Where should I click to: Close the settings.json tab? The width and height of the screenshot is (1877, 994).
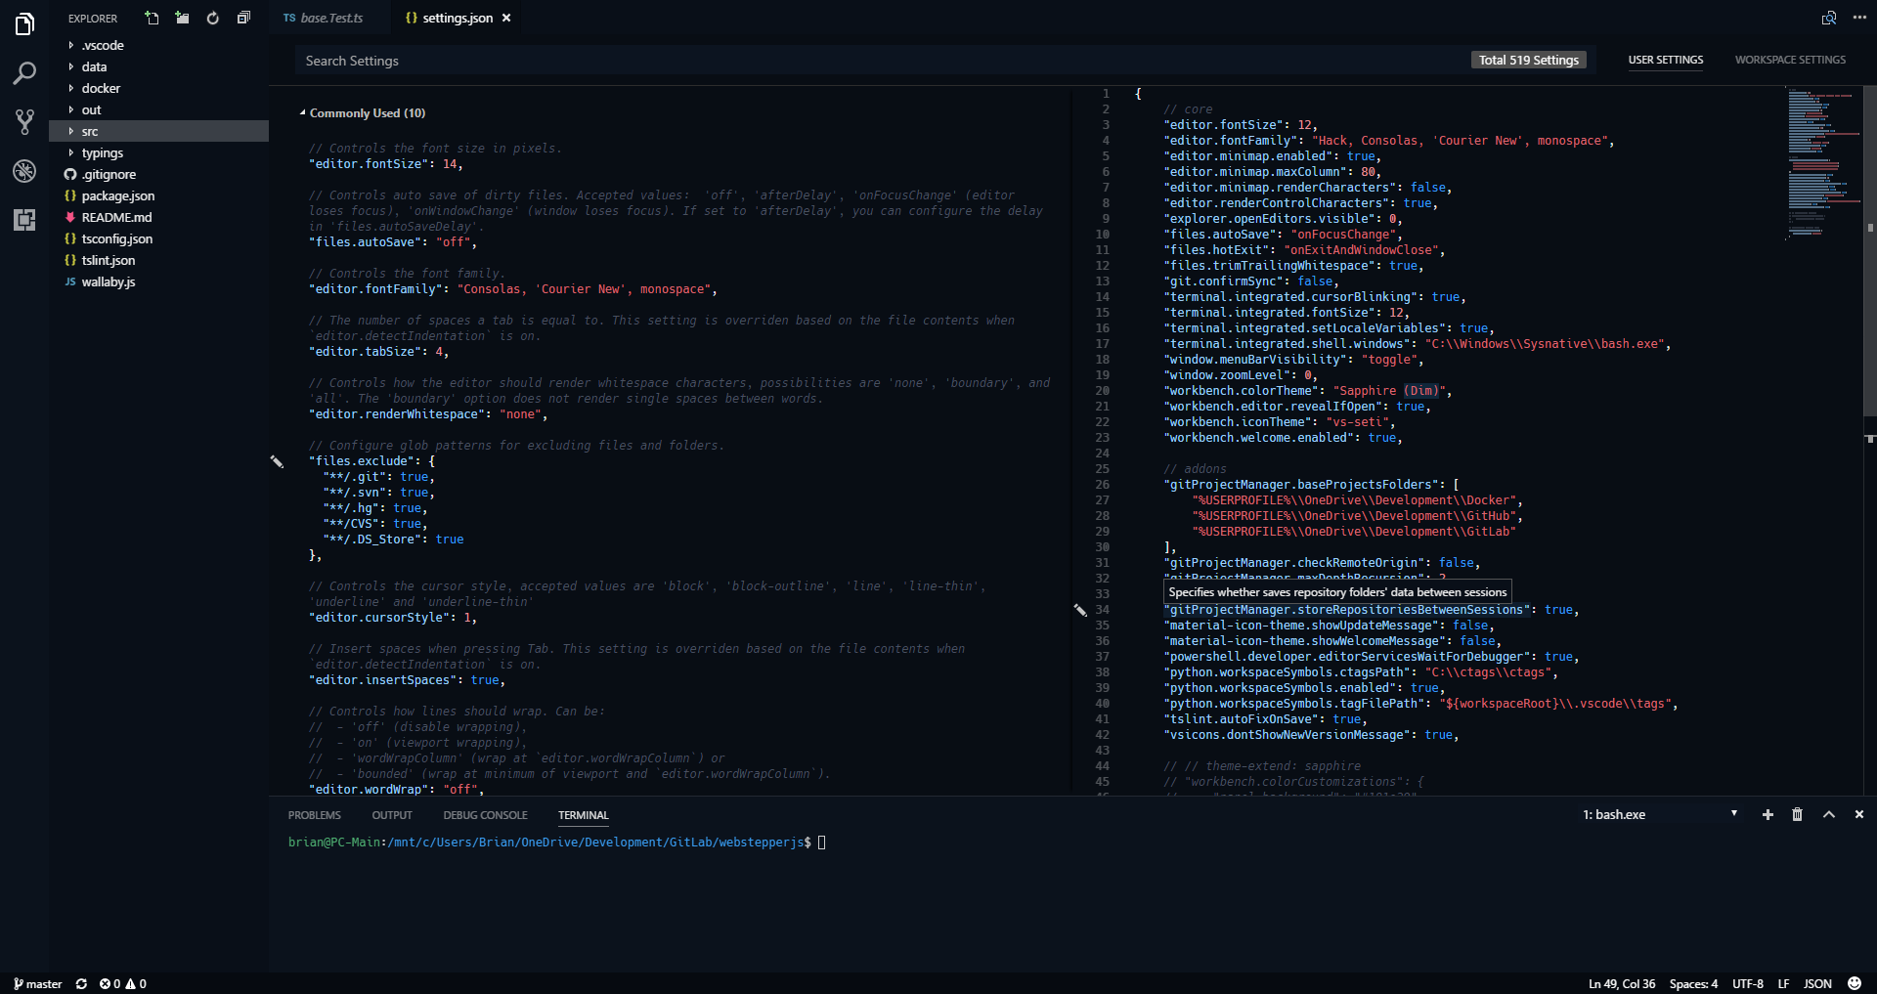[x=506, y=18]
